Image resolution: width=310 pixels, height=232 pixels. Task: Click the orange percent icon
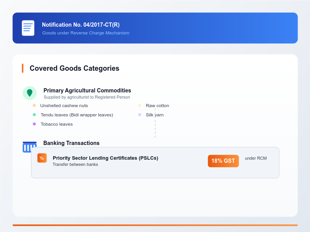point(42,158)
